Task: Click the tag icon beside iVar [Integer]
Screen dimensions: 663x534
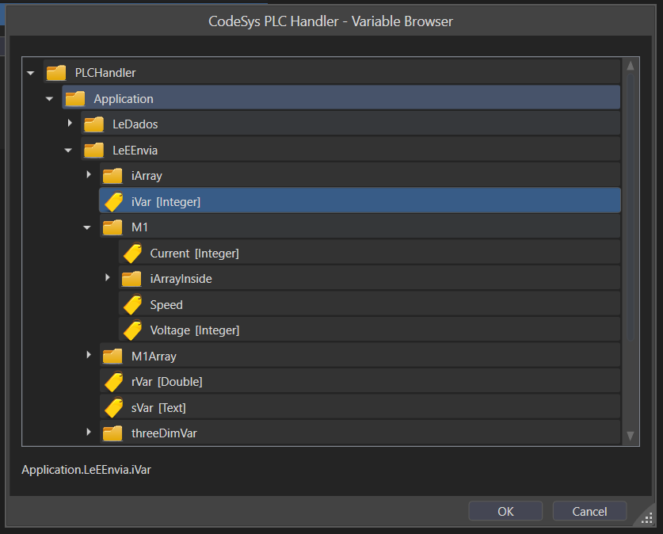Action: (112, 202)
